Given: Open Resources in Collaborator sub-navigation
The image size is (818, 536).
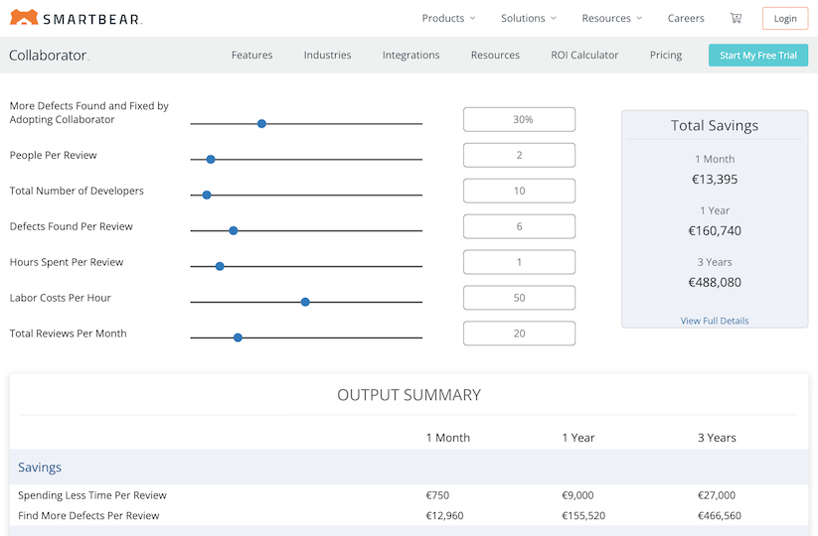Looking at the screenshot, I should [495, 55].
